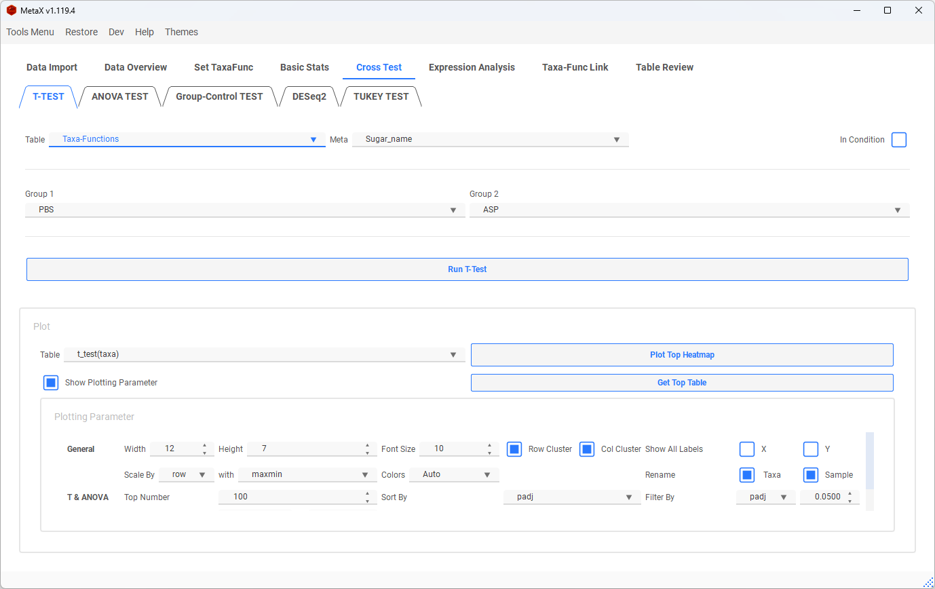The image size is (935, 589).
Task: Decrease Font Size with the down arrow
Action: coord(489,453)
